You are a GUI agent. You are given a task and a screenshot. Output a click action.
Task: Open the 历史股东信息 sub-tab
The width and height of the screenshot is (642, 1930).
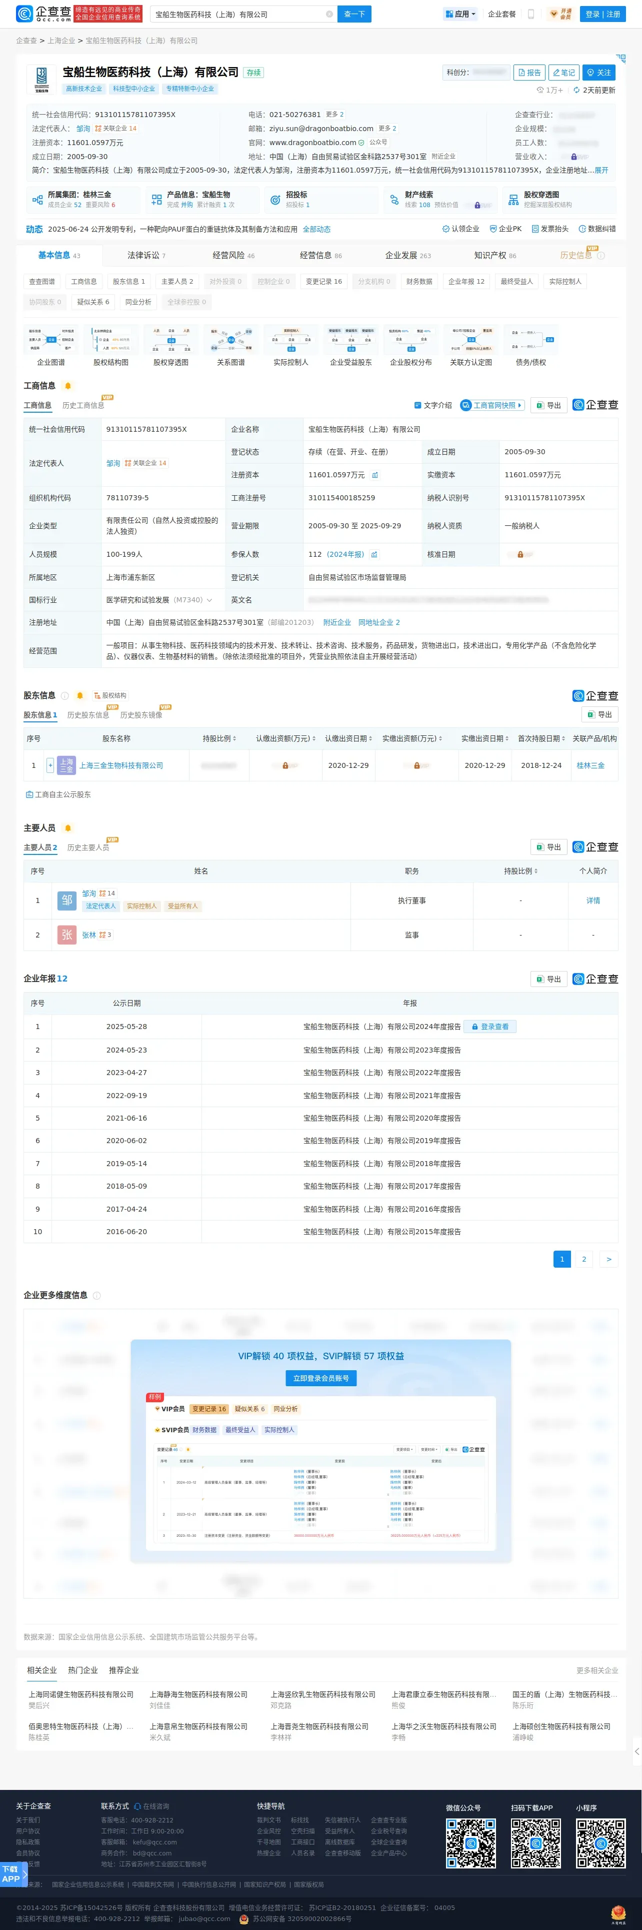(87, 715)
